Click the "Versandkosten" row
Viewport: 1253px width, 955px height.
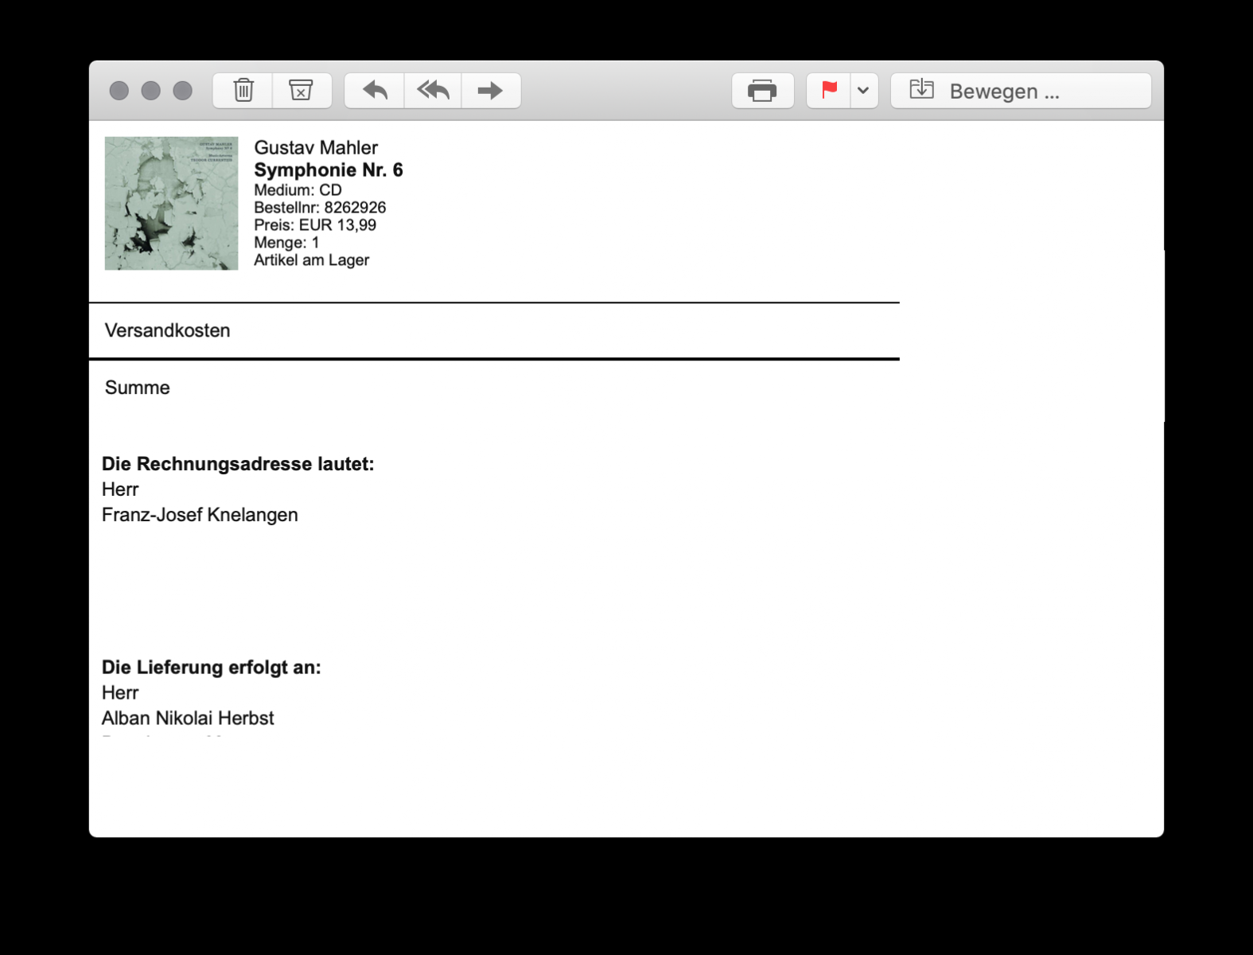point(494,330)
